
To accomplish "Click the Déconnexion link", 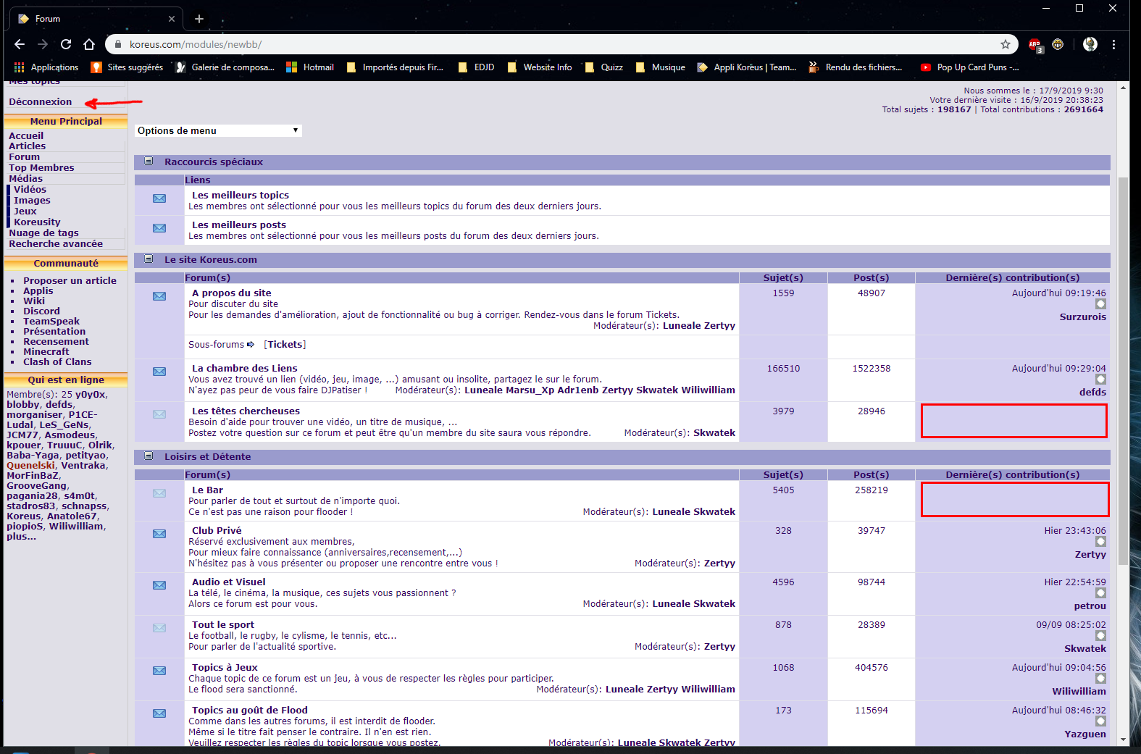I will (41, 101).
